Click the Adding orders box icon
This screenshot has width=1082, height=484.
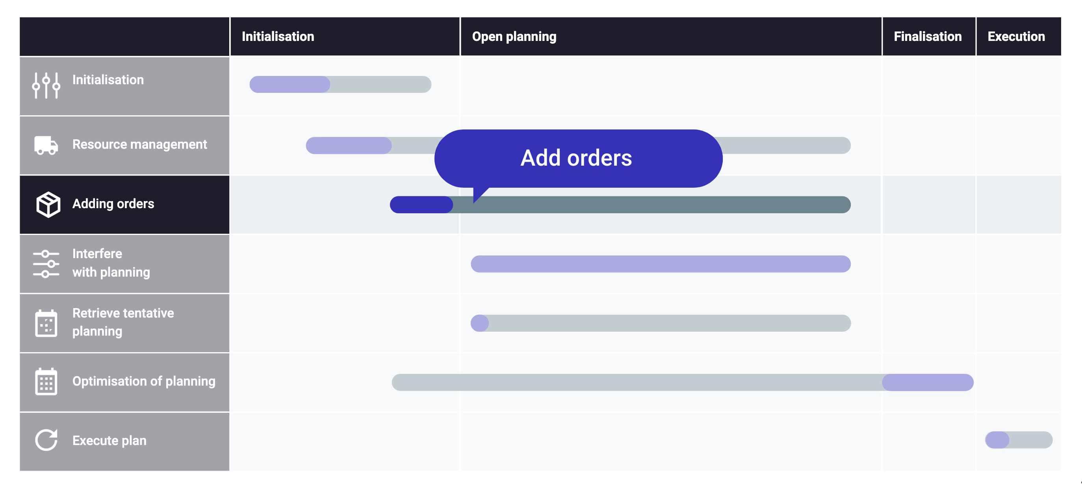click(x=48, y=205)
